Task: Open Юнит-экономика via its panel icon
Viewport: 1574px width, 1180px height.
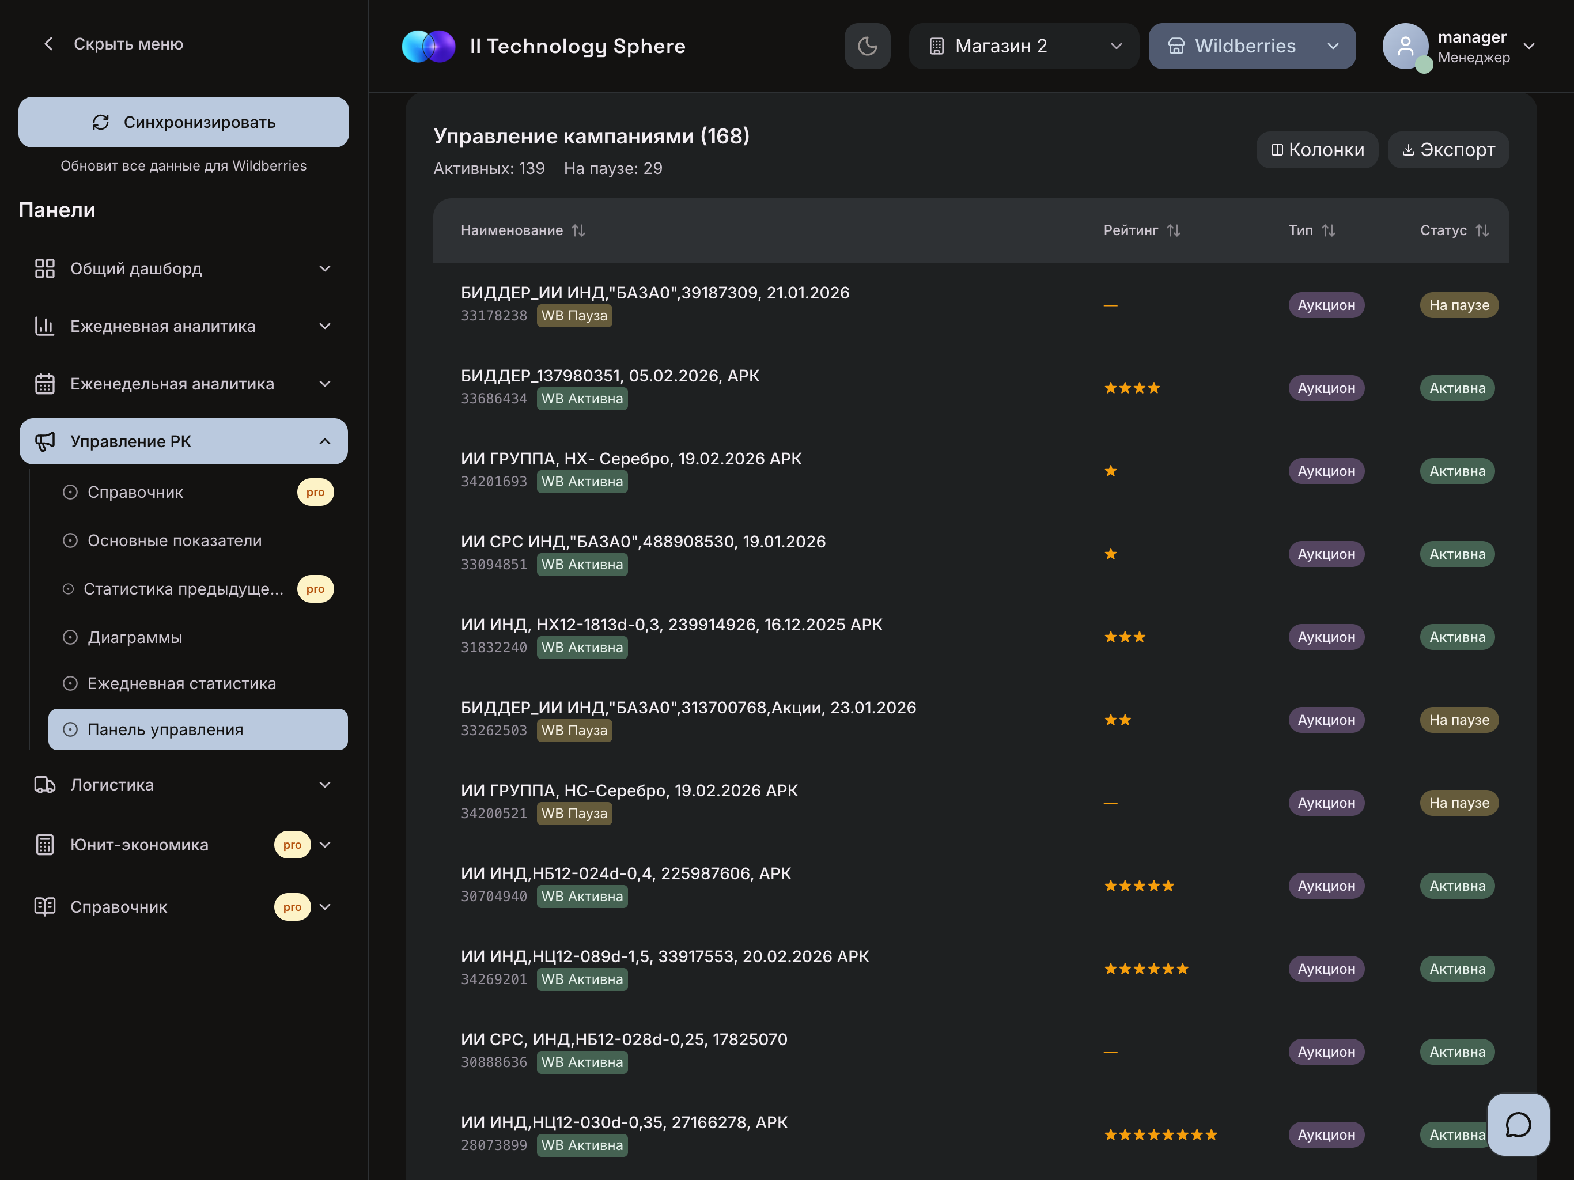Action: coord(45,845)
